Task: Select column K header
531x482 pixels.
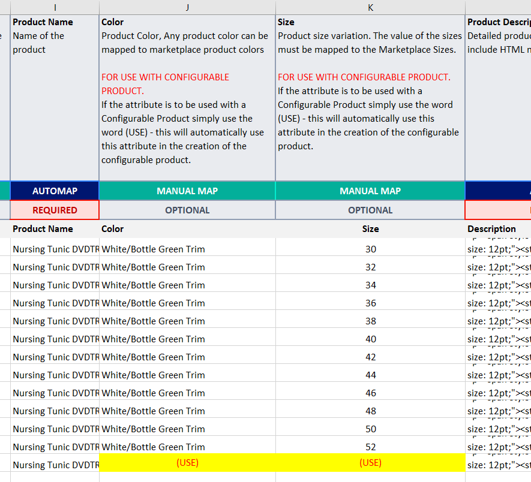Action: (370, 7)
